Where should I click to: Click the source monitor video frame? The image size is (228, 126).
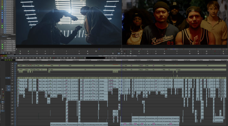click(69, 22)
